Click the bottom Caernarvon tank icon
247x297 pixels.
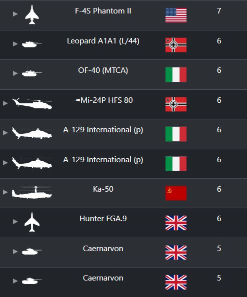31,281
